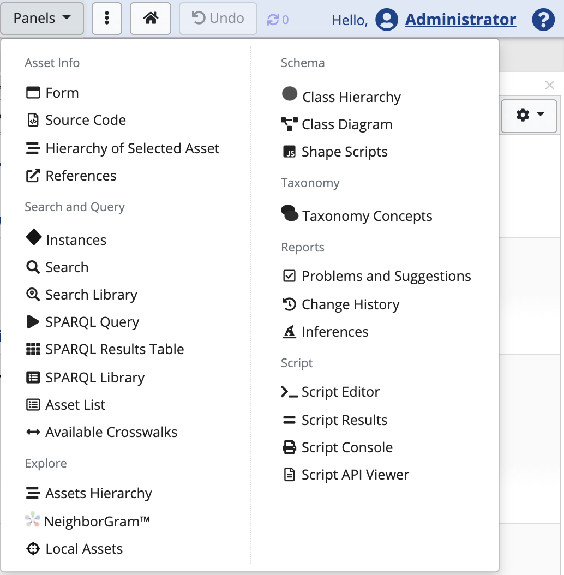
Task: Open the Taxonomy Concepts panel
Action: coord(367,216)
